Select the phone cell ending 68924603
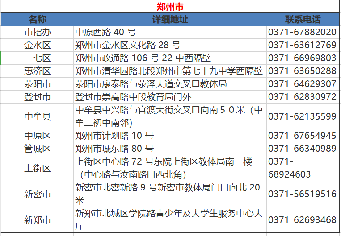Screen dimensions: 341x236 pos(303,168)
